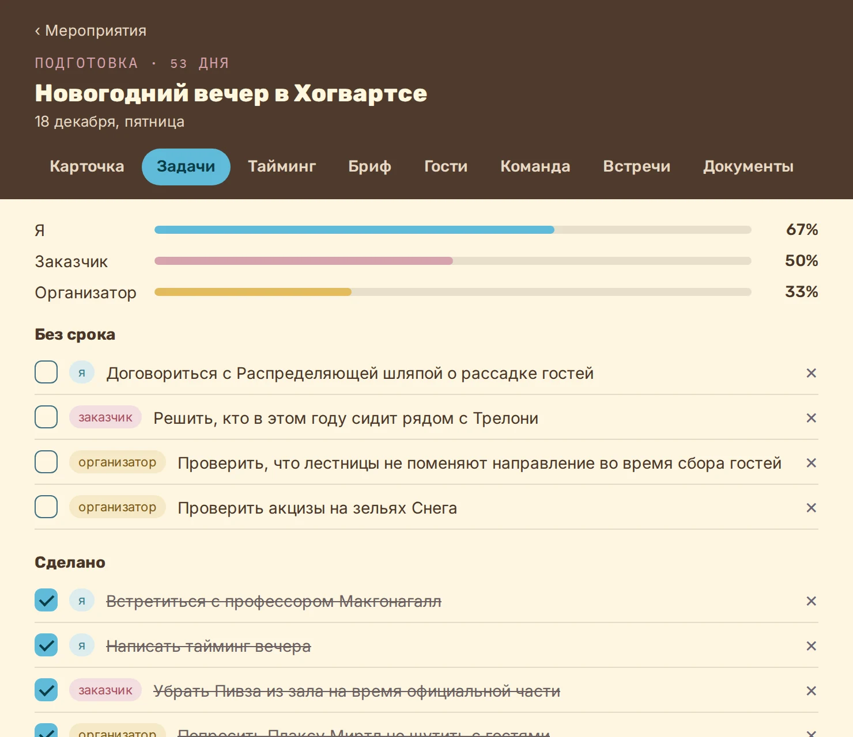Switch to the Тайминг tab

point(282,166)
